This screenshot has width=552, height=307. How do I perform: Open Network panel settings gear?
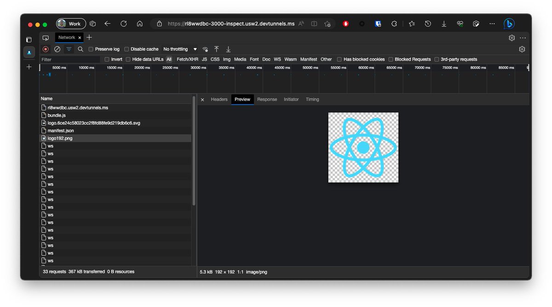click(x=522, y=49)
